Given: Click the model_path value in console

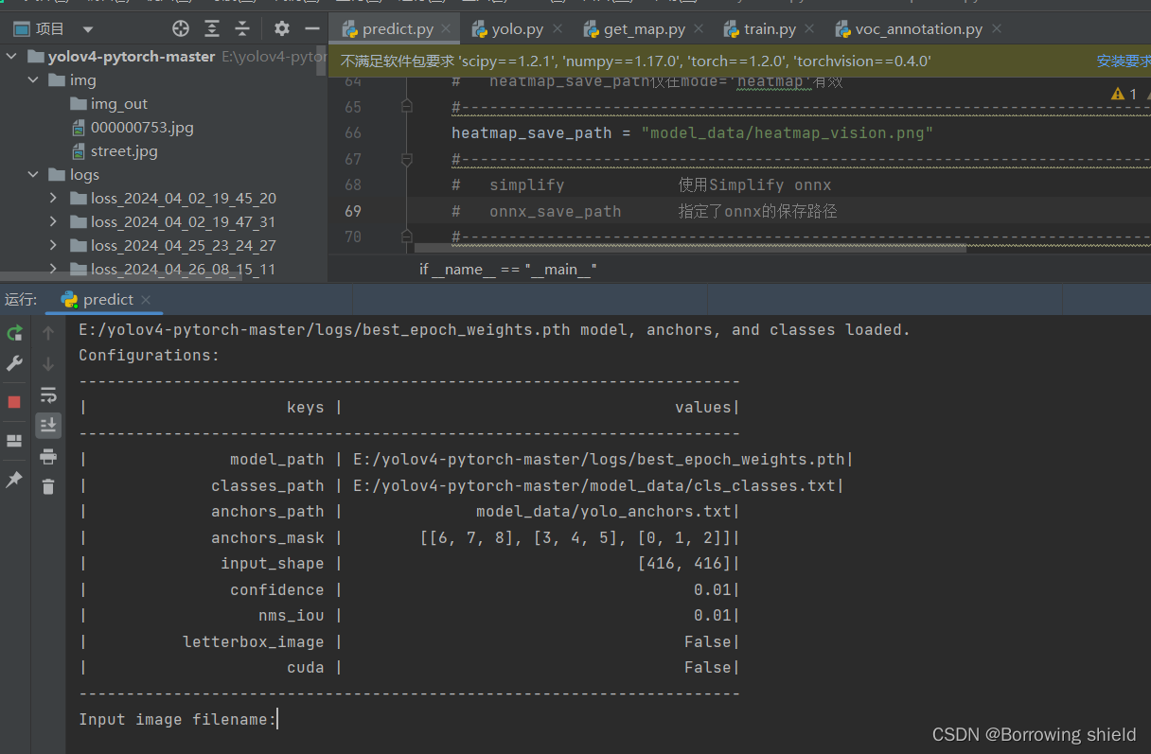Looking at the screenshot, I should (x=598, y=460).
